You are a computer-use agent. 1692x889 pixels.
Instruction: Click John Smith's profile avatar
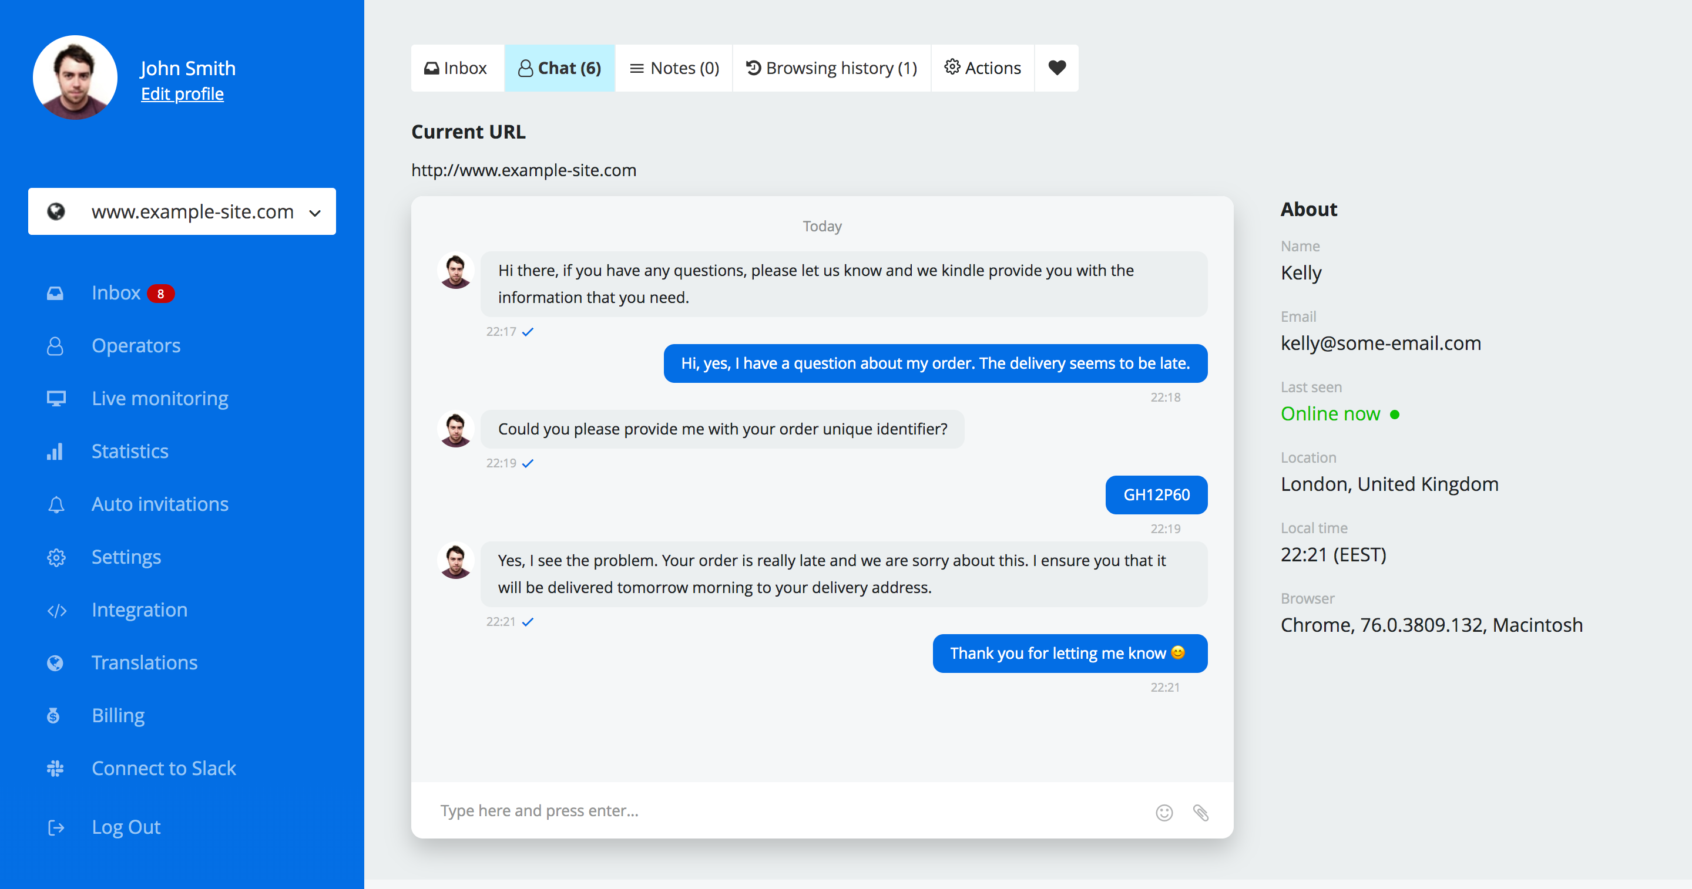click(75, 78)
